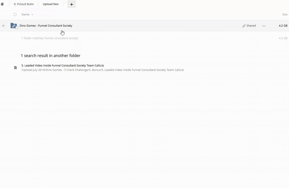The height and width of the screenshot is (188, 289).
Task: Open the Leaded Video Team Calls.ts file
Action: 63,66
